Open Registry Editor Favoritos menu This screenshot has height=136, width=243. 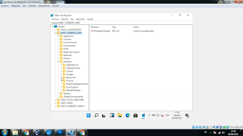(80, 19)
